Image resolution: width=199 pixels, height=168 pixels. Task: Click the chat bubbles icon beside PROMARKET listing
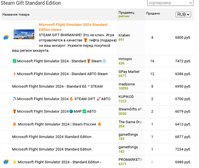click(x=6, y=162)
